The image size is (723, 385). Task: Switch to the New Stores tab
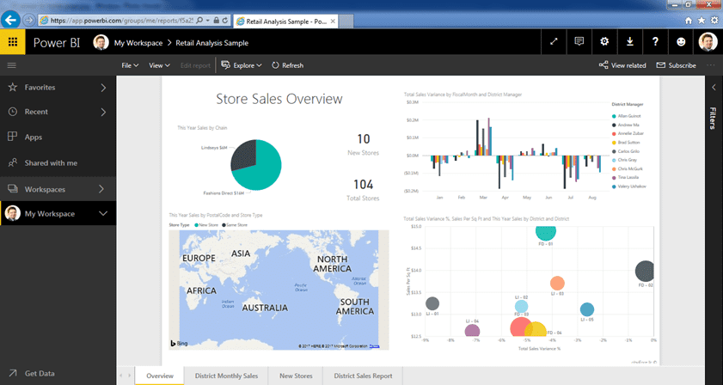click(x=295, y=376)
